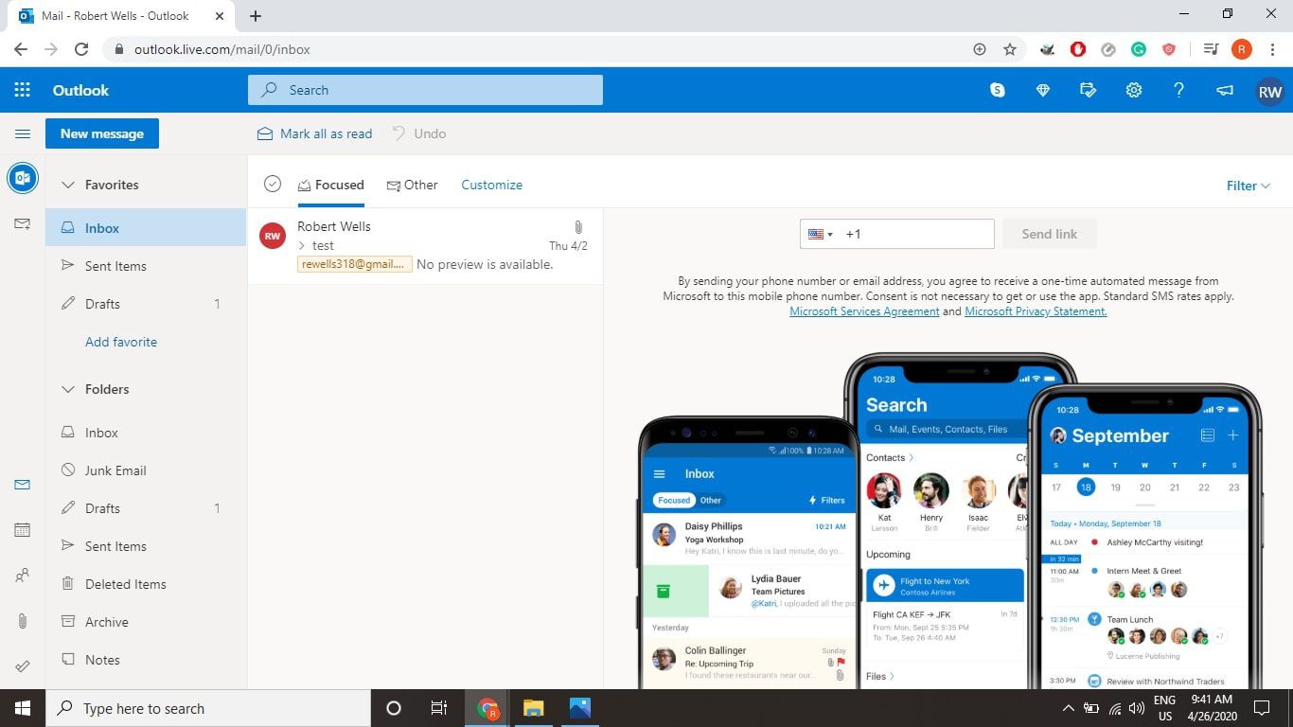The height and width of the screenshot is (727, 1293).
Task: Open Drafts under Folders
Action: [x=146, y=508]
